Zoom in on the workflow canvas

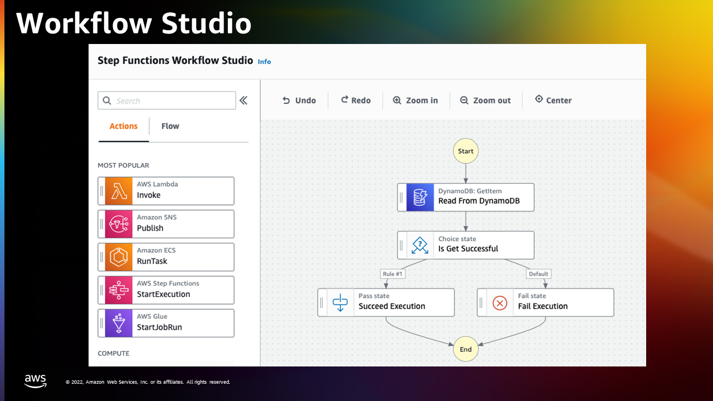click(x=416, y=100)
